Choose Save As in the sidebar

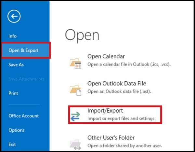pyautogui.click(x=16, y=65)
